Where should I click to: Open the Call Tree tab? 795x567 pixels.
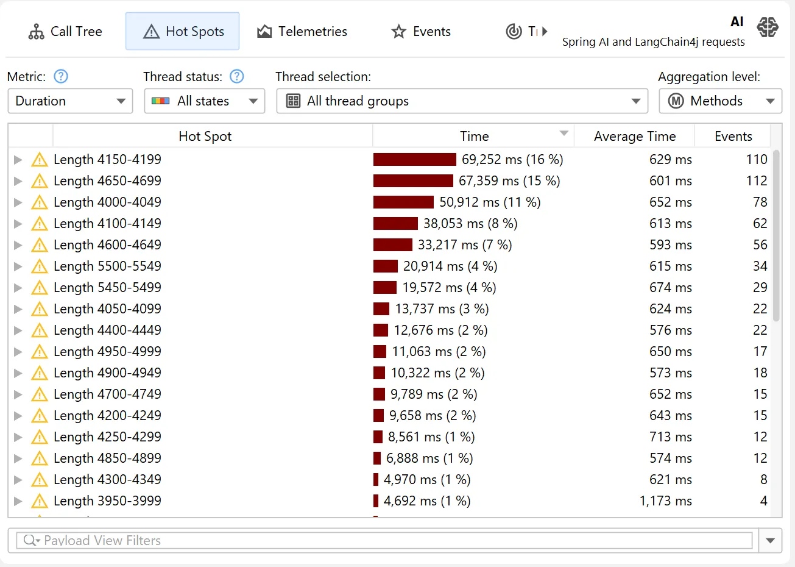pyautogui.click(x=65, y=31)
